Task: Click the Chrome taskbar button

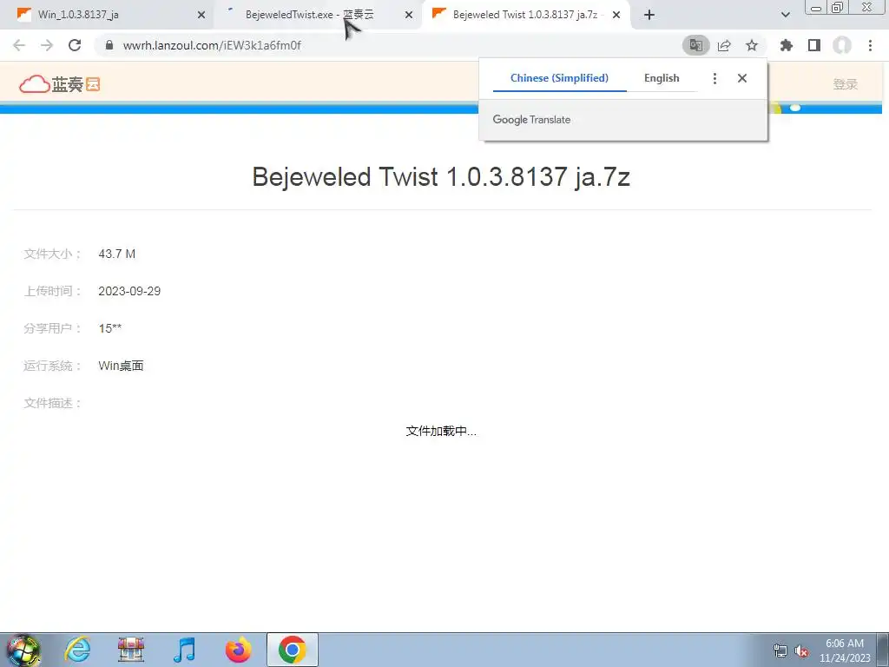Action: [292, 650]
